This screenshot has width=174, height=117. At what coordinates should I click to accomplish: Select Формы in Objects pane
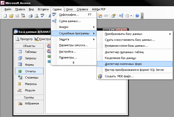point(29,65)
